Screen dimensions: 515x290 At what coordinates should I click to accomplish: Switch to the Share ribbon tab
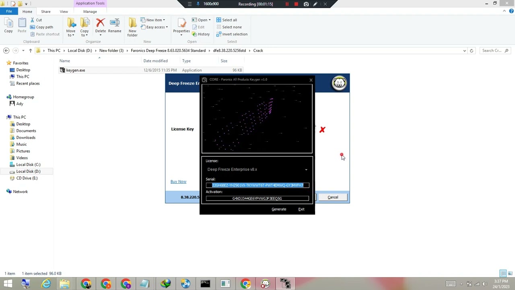click(46, 12)
